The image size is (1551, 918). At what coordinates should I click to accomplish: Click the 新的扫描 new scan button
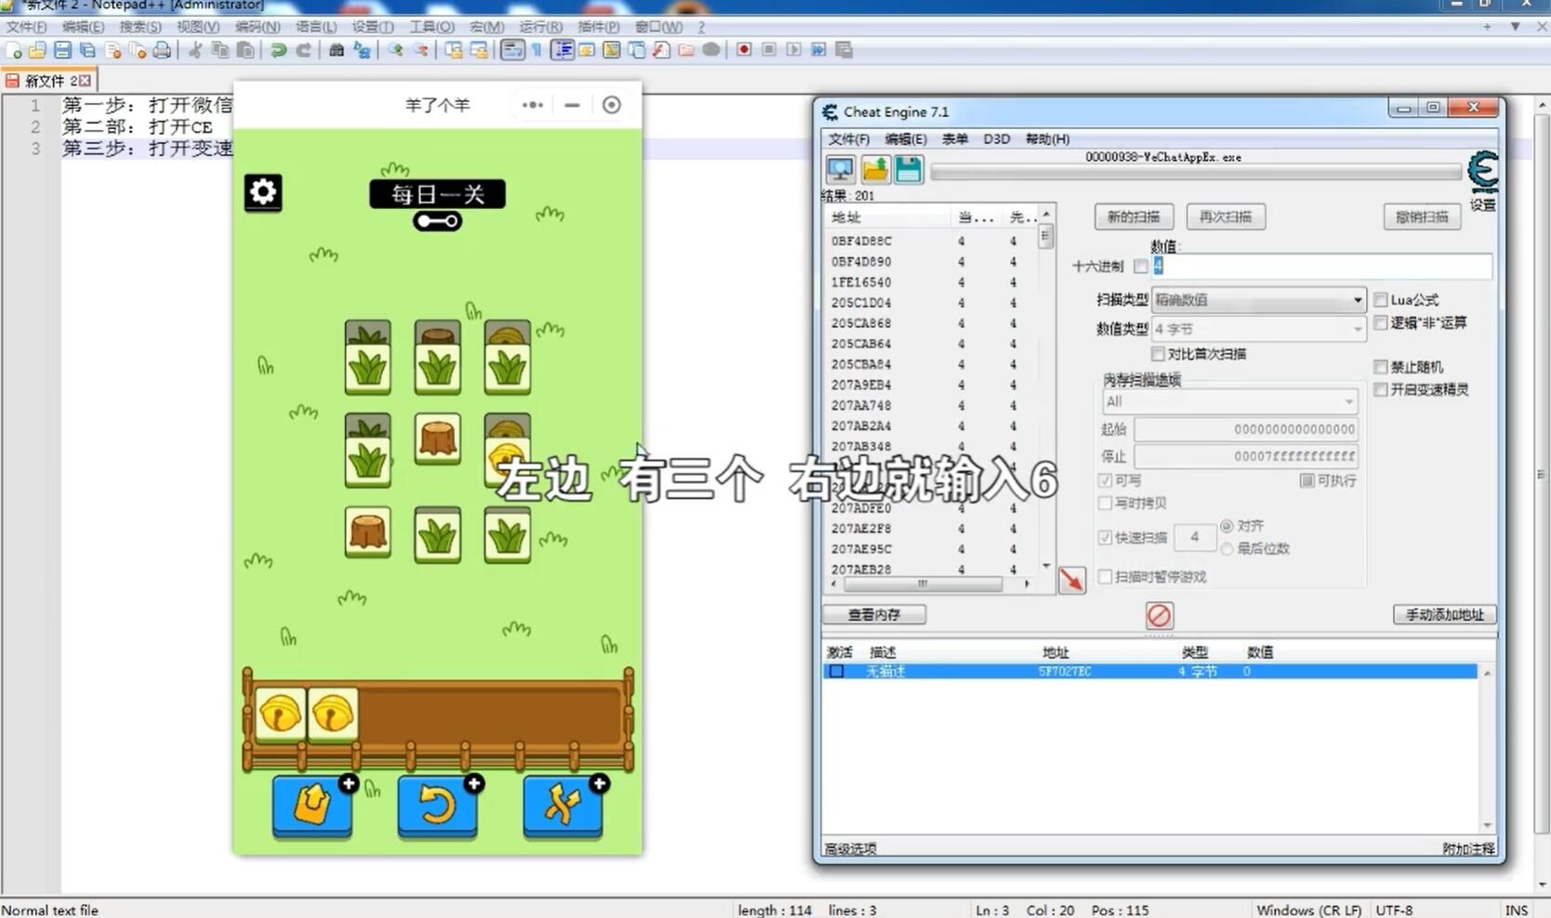click(1134, 216)
